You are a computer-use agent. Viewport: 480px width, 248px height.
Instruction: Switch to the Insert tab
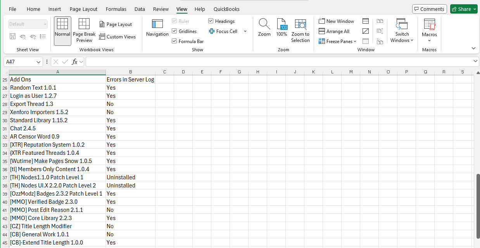[x=55, y=9]
